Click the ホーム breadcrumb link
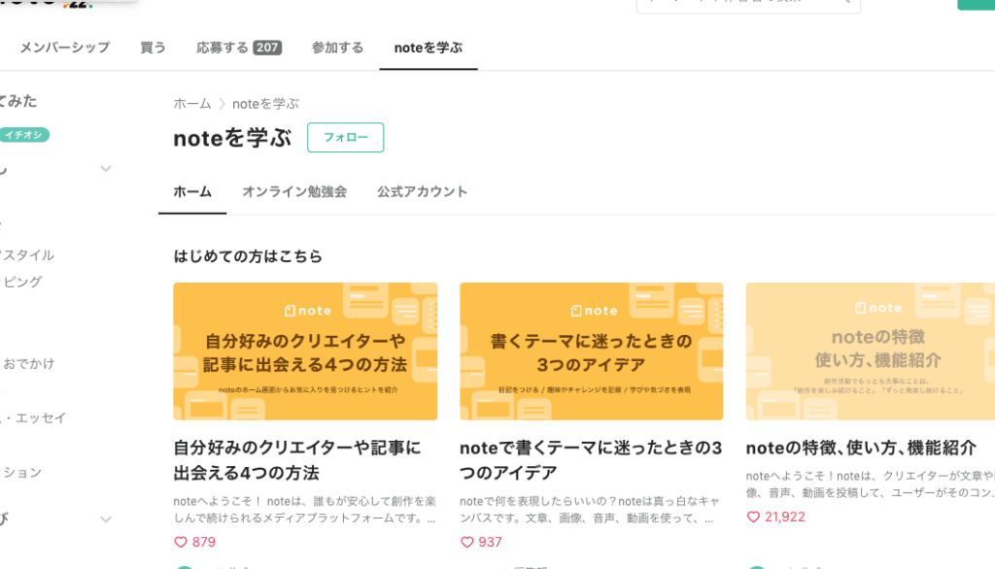The width and height of the screenshot is (995, 569). [x=191, y=104]
